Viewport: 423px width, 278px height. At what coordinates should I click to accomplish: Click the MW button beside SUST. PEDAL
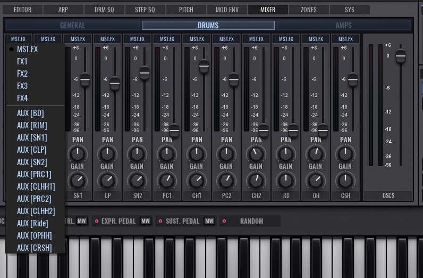coord(209,221)
